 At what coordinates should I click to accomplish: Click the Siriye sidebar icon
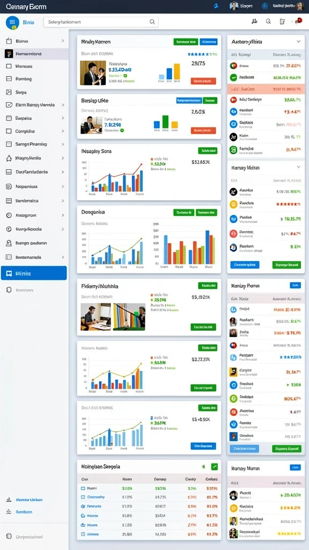(9, 92)
